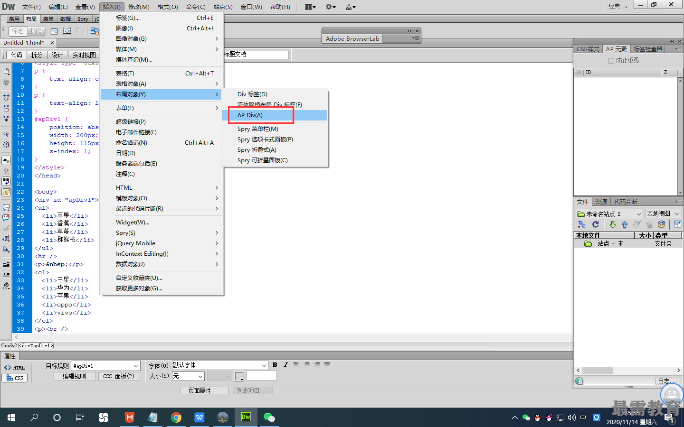Click the Windows Start button
The width and height of the screenshot is (684, 427).
(x=11, y=418)
